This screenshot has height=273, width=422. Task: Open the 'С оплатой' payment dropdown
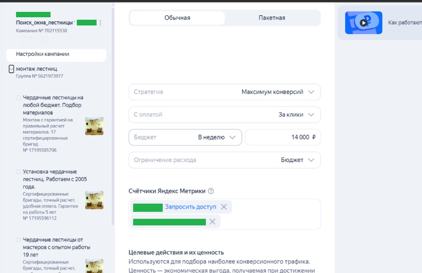tap(310, 115)
